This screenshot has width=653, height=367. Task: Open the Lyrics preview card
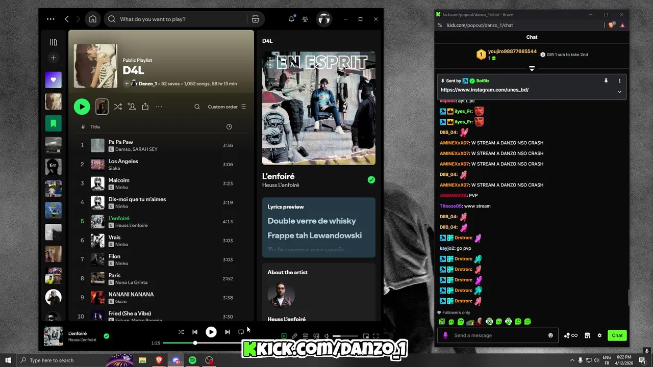tap(319, 227)
